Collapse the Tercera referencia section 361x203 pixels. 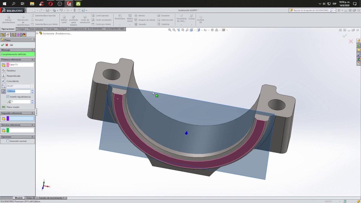[x=32, y=125]
